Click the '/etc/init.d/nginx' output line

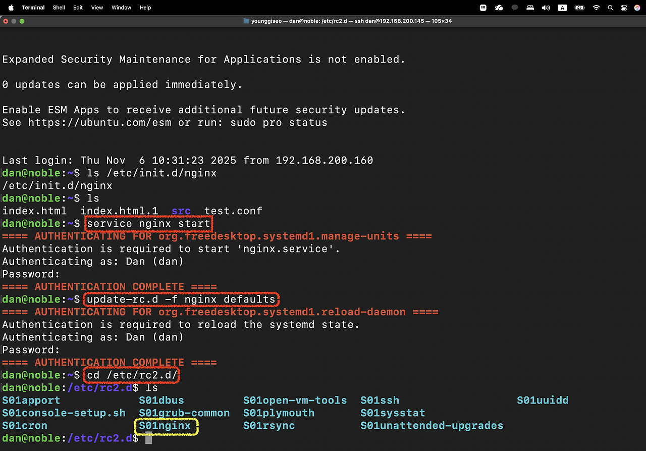point(57,186)
